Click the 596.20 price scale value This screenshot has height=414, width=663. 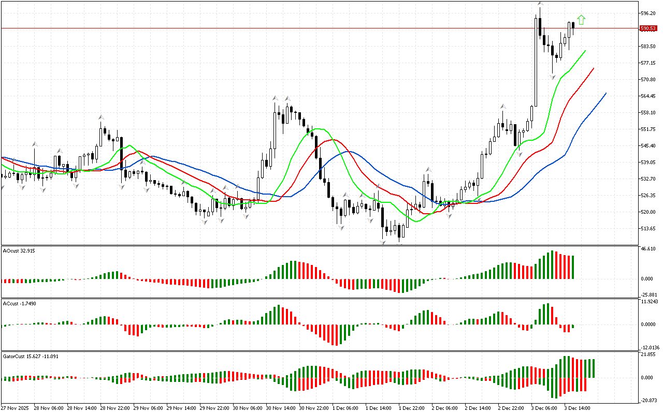(x=648, y=13)
